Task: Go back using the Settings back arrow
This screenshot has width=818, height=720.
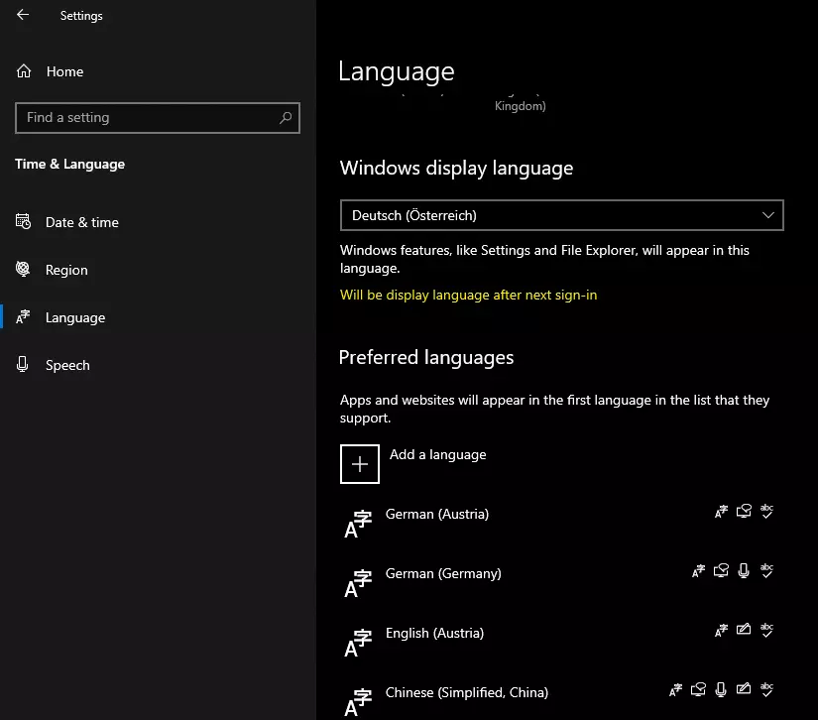Action: pos(23,15)
